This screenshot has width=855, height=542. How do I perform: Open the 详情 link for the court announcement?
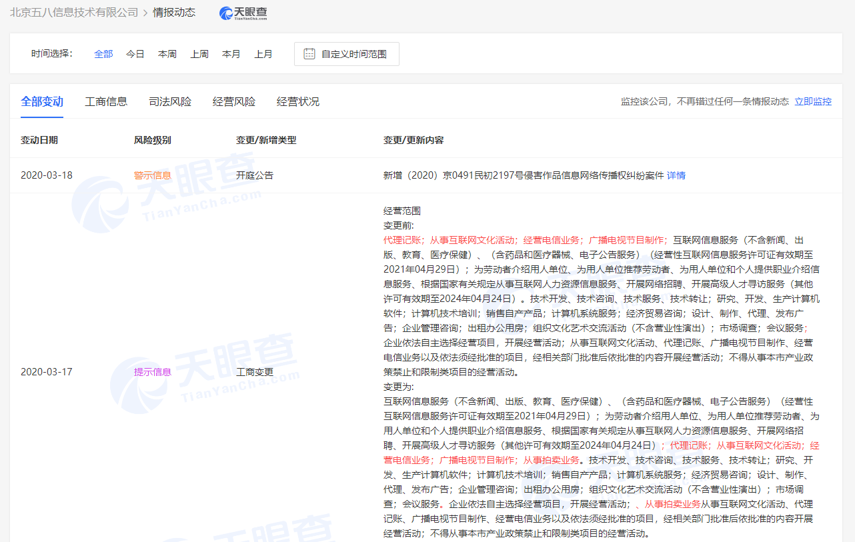click(676, 175)
